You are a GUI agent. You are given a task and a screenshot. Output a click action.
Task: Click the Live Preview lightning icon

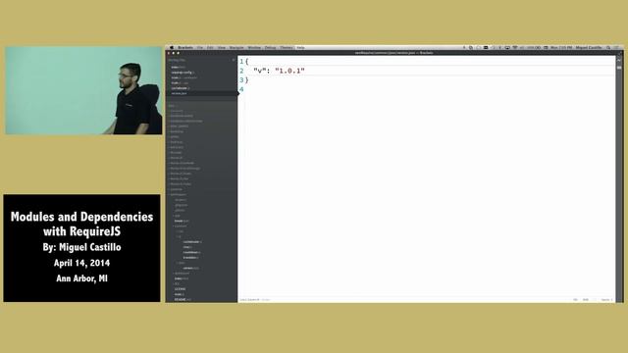pyautogui.click(x=619, y=60)
